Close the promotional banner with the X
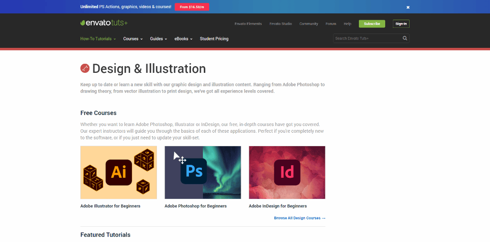 408,7
